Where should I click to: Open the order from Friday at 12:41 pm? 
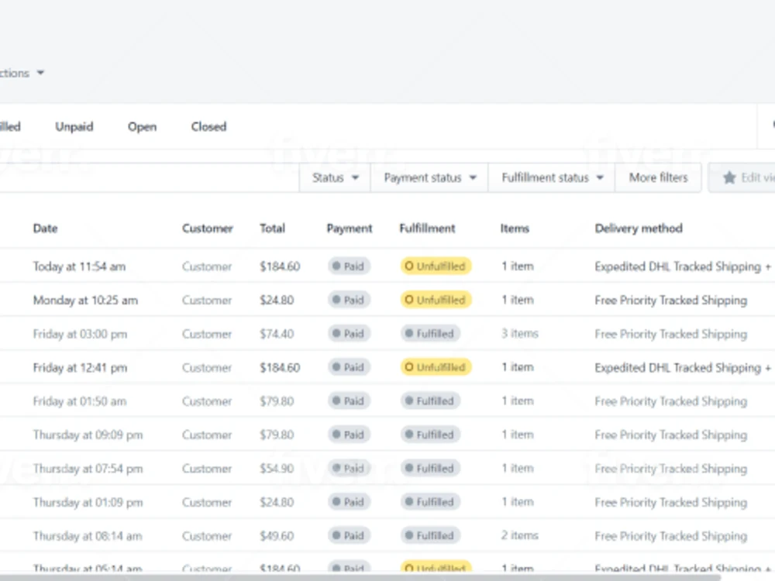coord(387,367)
